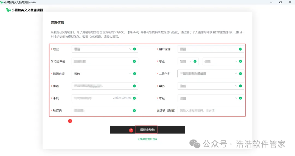Image resolution: width=295 pixels, height=156 pixels.
Task: Click the 用户昵称 input field
Action: point(211,49)
